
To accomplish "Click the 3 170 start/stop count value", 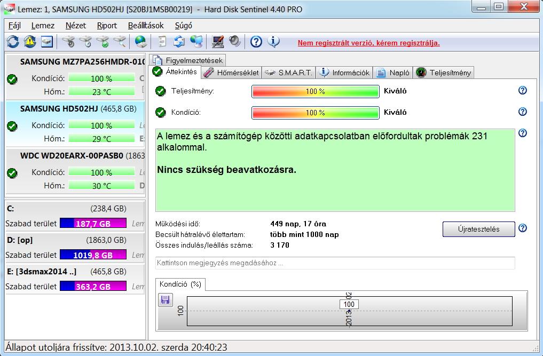I will pyautogui.click(x=279, y=245).
